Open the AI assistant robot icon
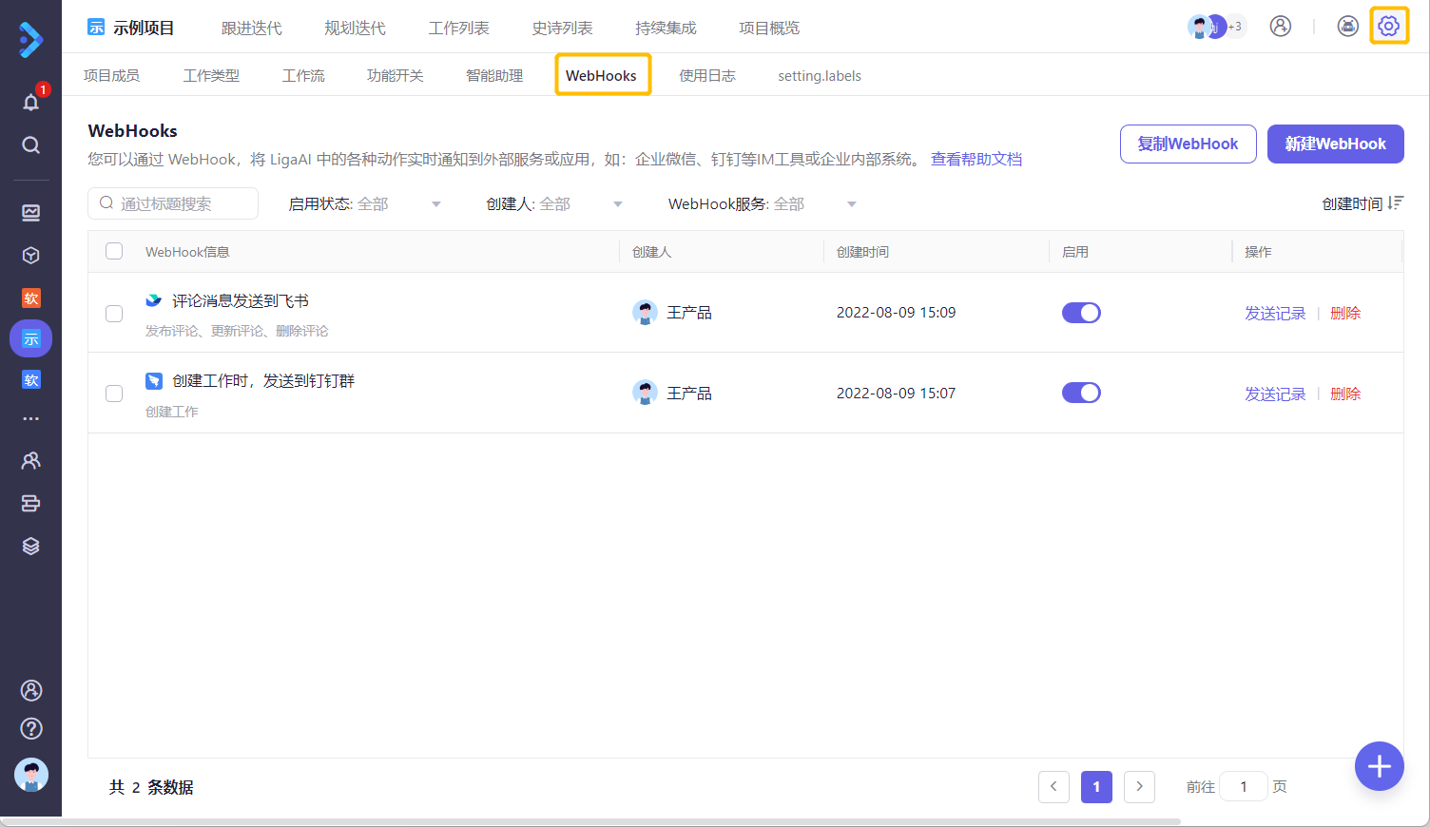The height and width of the screenshot is (827, 1430). click(x=1347, y=27)
